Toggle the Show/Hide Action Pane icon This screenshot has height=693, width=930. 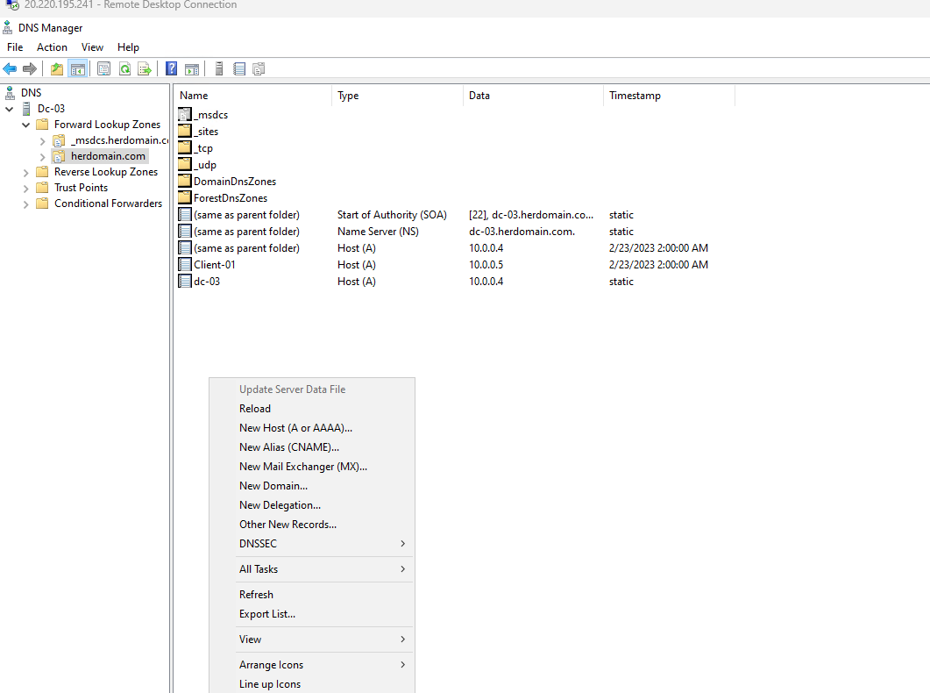(x=193, y=68)
